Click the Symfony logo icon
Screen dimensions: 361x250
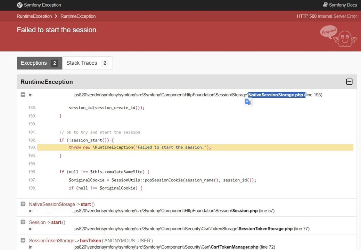(x=20, y=5)
